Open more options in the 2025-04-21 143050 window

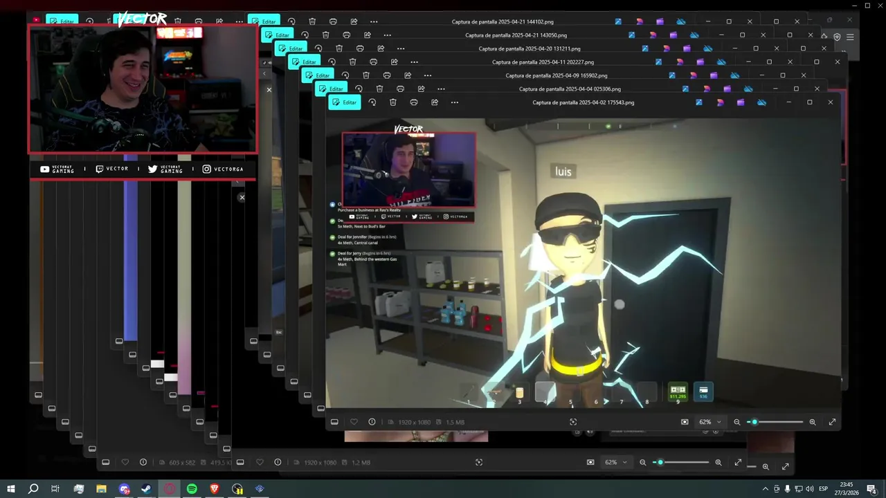point(387,35)
